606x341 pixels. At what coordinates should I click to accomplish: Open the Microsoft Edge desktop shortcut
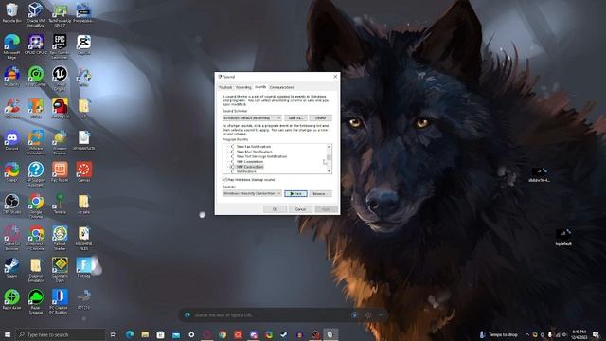(11, 46)
